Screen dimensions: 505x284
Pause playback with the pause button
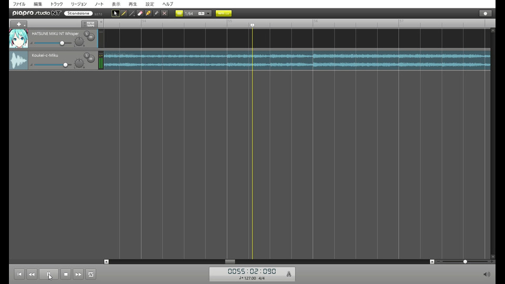(x=48, y=275)
